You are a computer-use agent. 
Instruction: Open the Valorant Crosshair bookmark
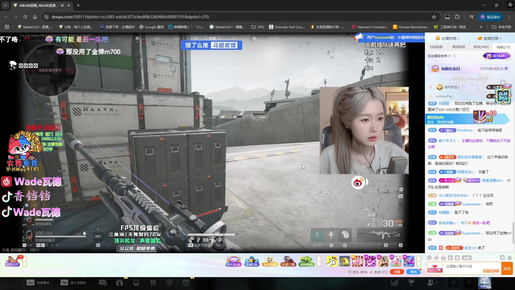click(x=370, y=27)
